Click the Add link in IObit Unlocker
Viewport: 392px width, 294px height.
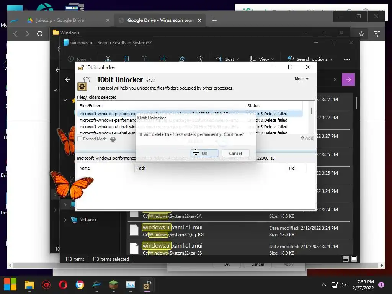click(x=307, y=138)
